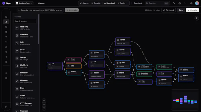Screen dimensions: 201x112
Task: Switch to the Canvas tab in top bar
Action: pos(84,3)
